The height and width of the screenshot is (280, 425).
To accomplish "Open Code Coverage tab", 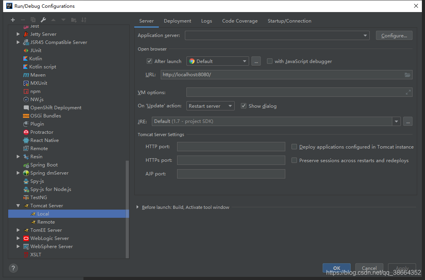I will [x=240, y=21].
